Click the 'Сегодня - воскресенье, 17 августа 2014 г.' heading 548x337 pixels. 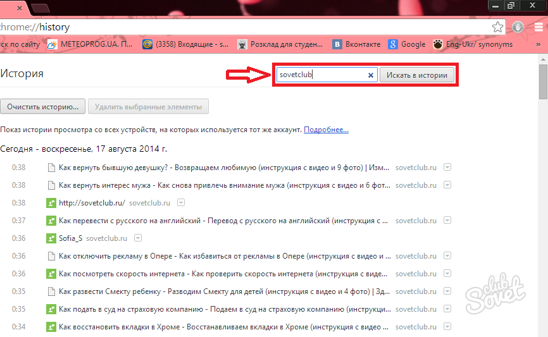(84, 149)
